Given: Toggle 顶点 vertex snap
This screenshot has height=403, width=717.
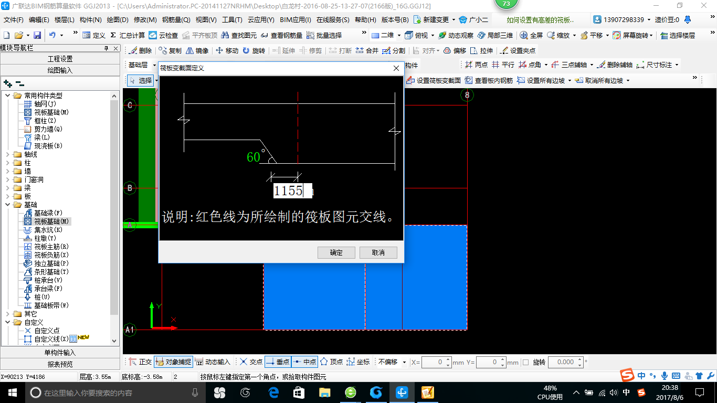Looking at the screenshot, I should [331, 362].
